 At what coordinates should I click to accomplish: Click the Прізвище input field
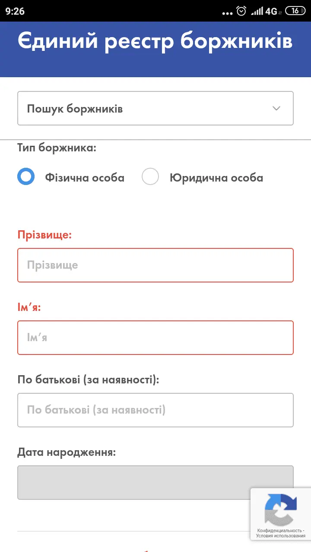pyautogui.click(x=155, y=265)
